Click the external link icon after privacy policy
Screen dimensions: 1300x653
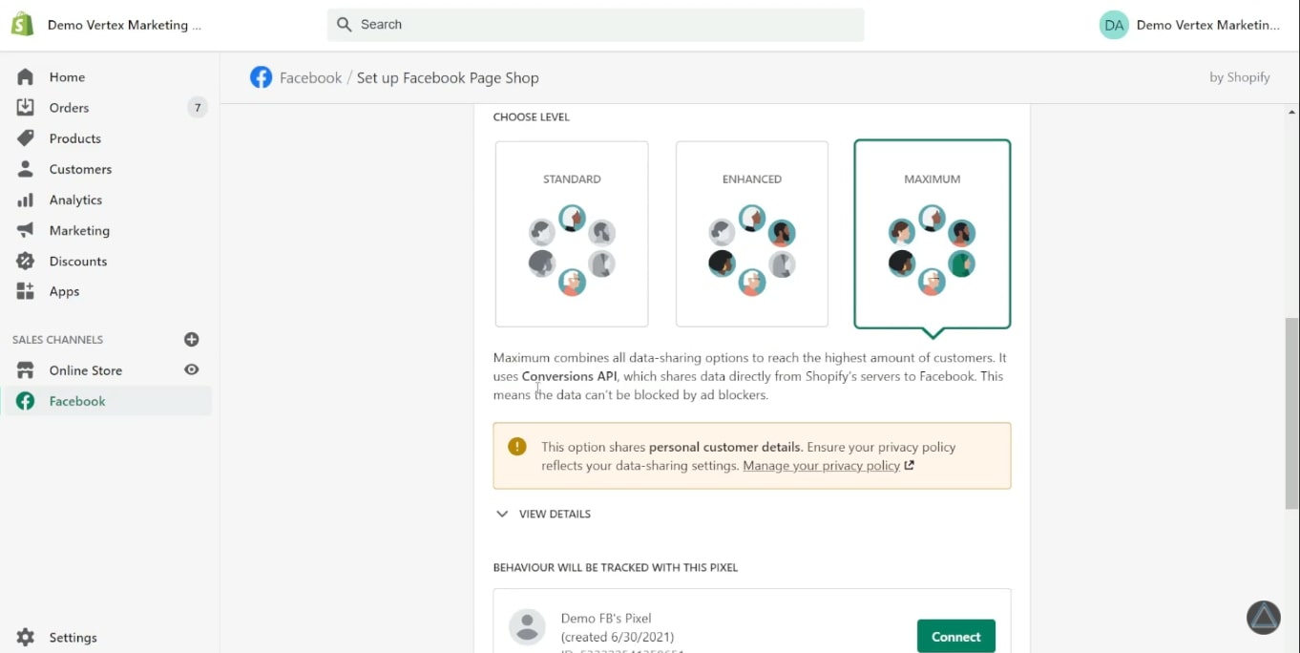pyautogui.click(x=910, y=466)
